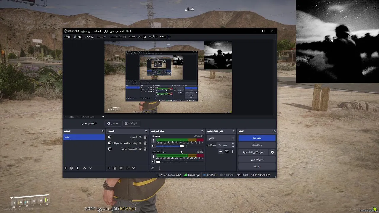This screenshot has width=379, height=213.
Task: Move the source up in the Sources dock
Action: tap(128, 168)
